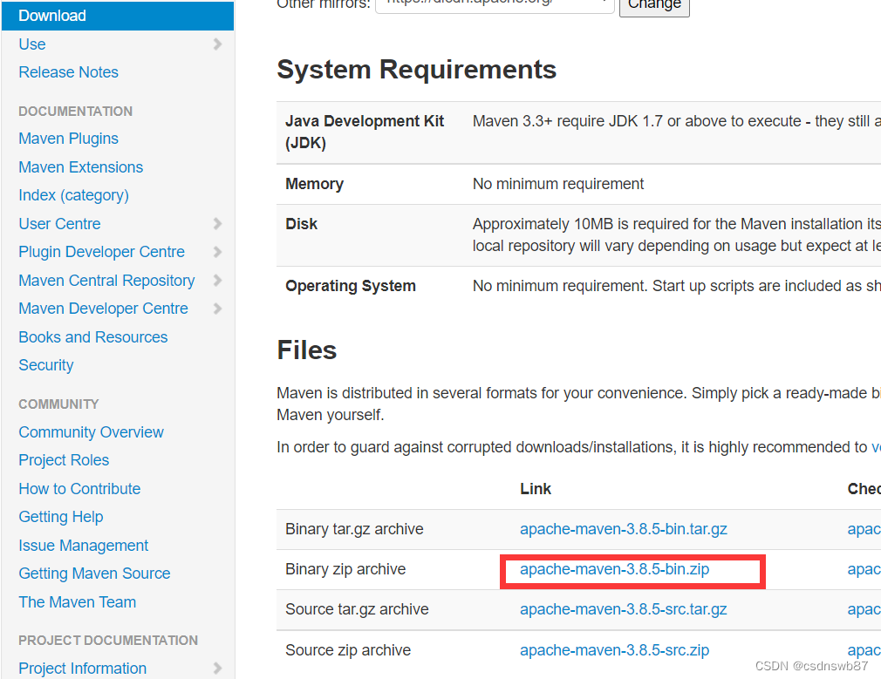The height and width of the screenshot is (679, 881).
Task: Download apache-maven-3.8.5-src.zip
Action: 615,650
